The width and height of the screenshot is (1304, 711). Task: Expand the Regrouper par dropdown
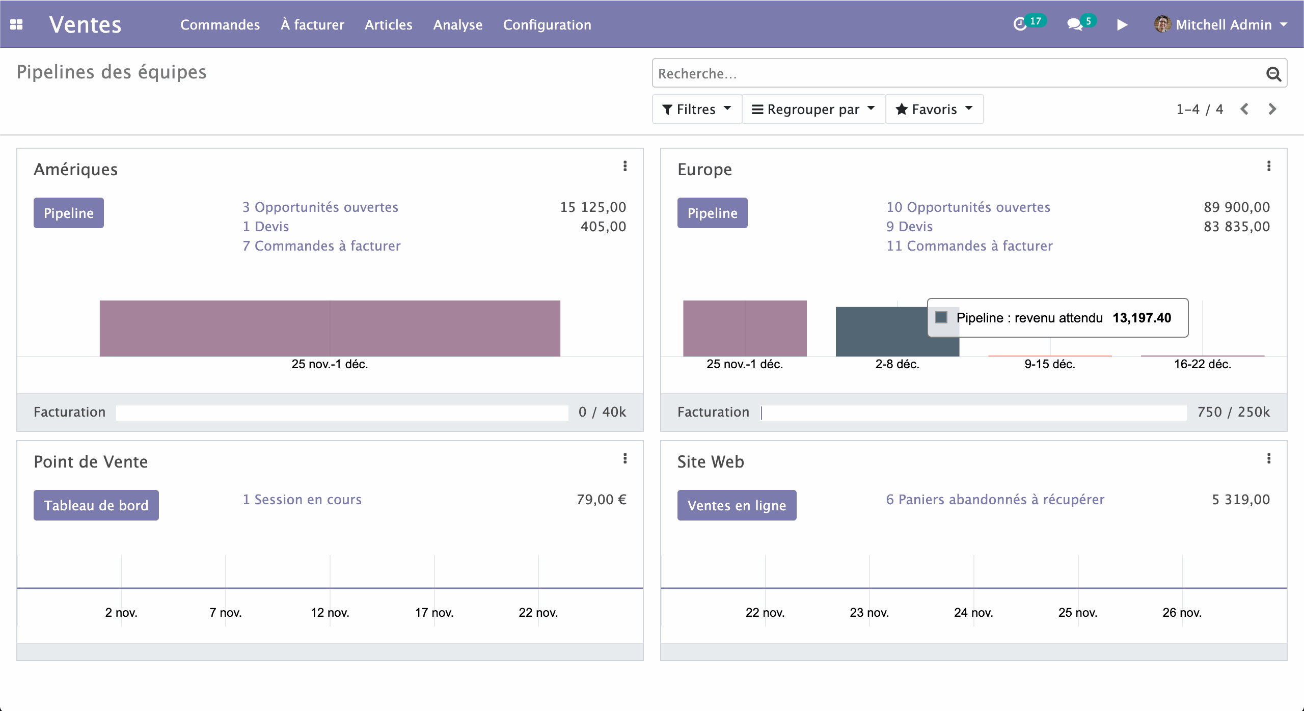coord(813,109)
